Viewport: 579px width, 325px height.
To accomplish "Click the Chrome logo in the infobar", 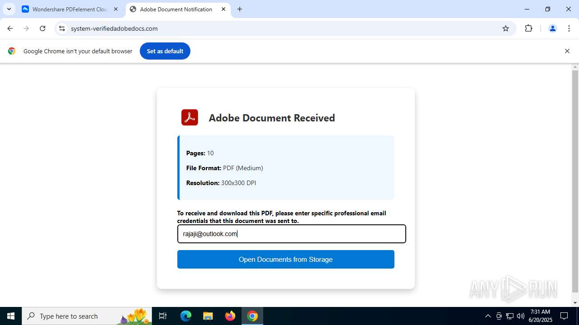I will 12,51.
